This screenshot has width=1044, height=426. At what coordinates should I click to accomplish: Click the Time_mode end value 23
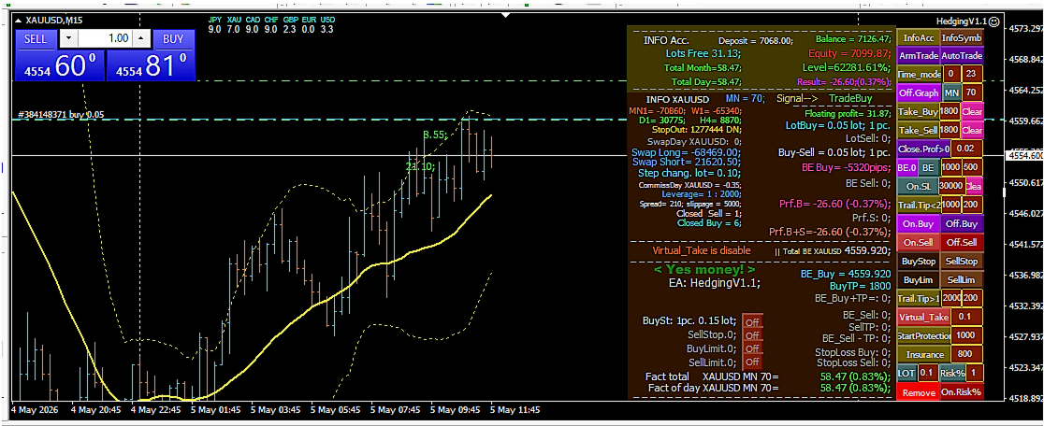tap(973, 74)
